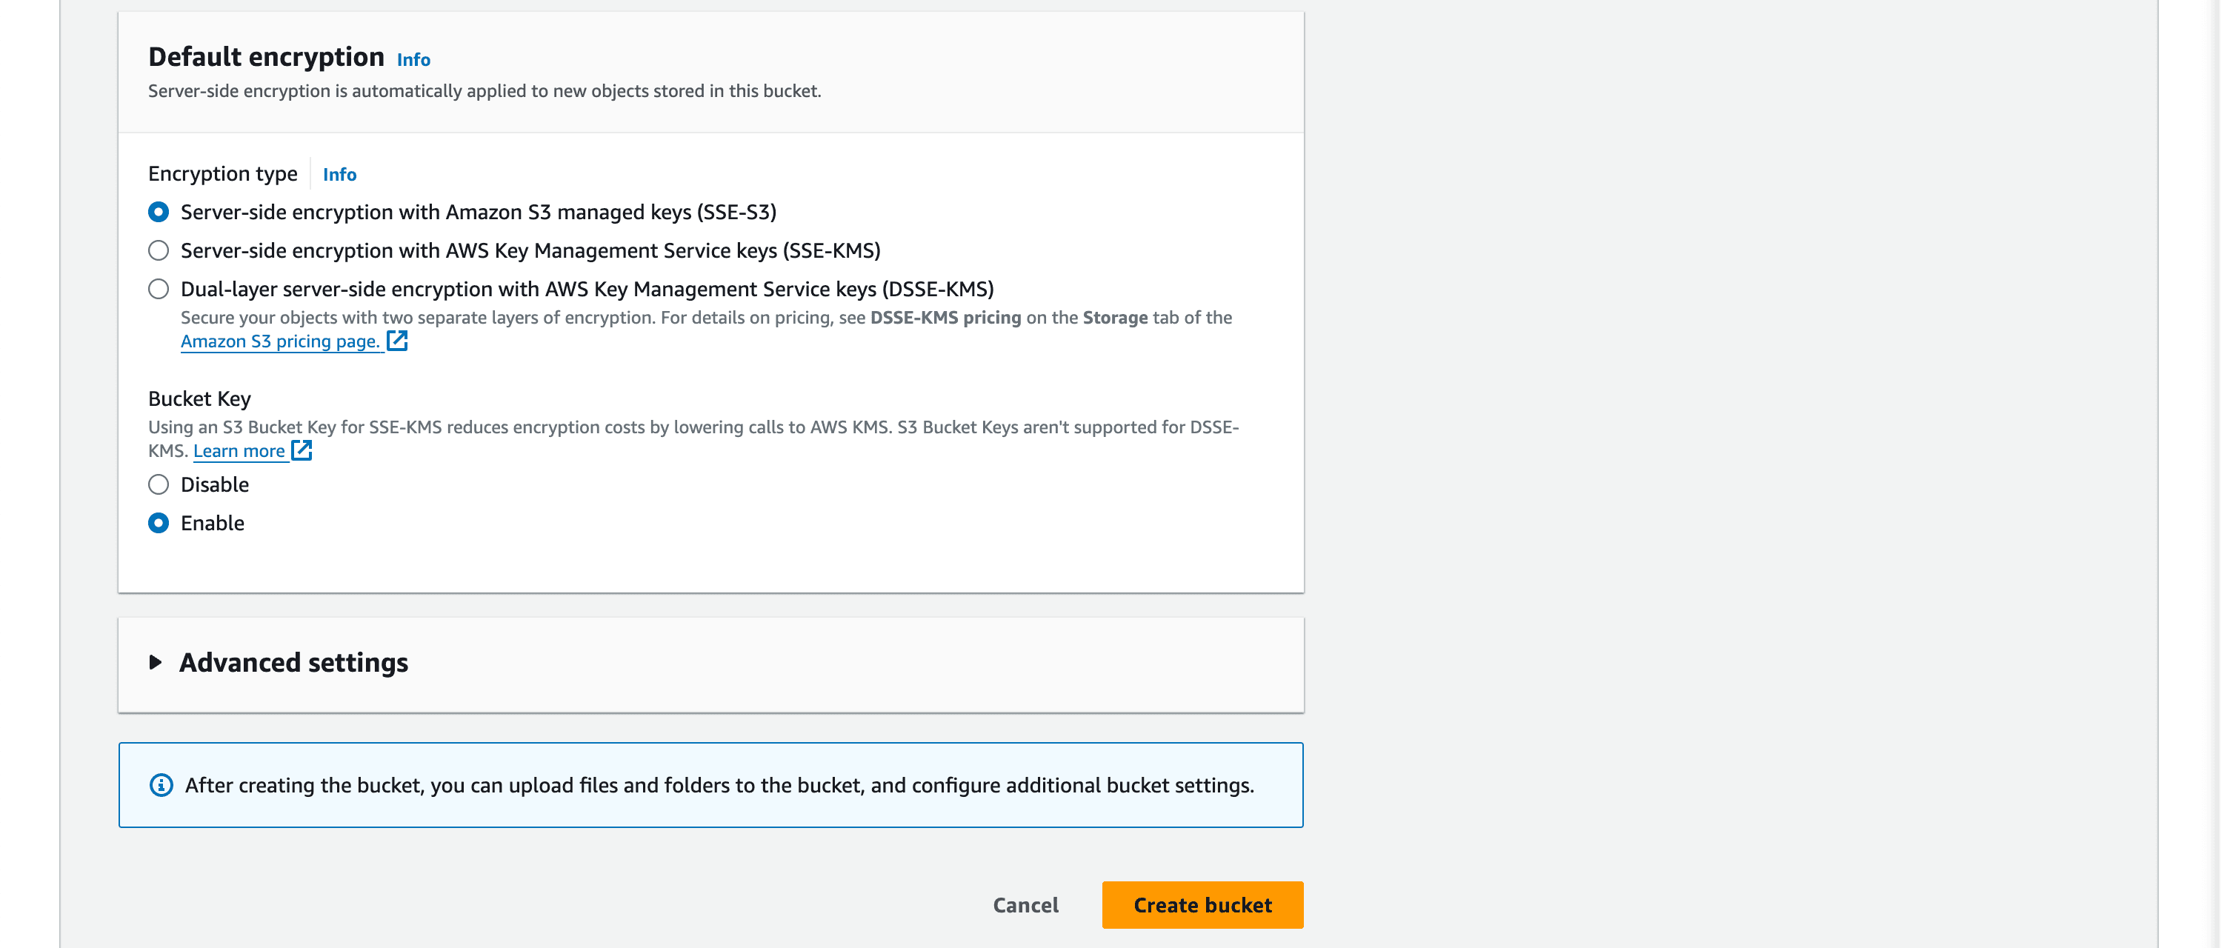
Task: Click the Create bucket button
Action: [x=1203, y=905]
